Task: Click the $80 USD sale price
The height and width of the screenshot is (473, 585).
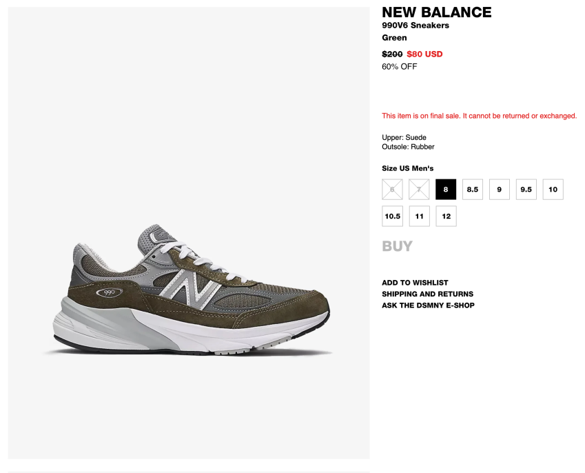Action: [424, 54]
